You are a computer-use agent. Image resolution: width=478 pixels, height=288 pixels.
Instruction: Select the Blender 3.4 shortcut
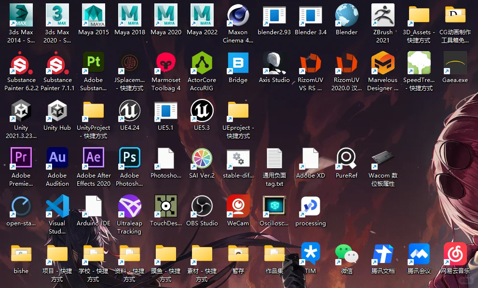311,15
